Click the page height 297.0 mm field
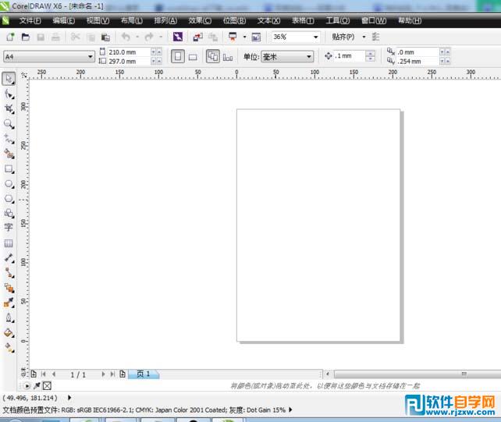501x422 pixels. pos(129,61)
